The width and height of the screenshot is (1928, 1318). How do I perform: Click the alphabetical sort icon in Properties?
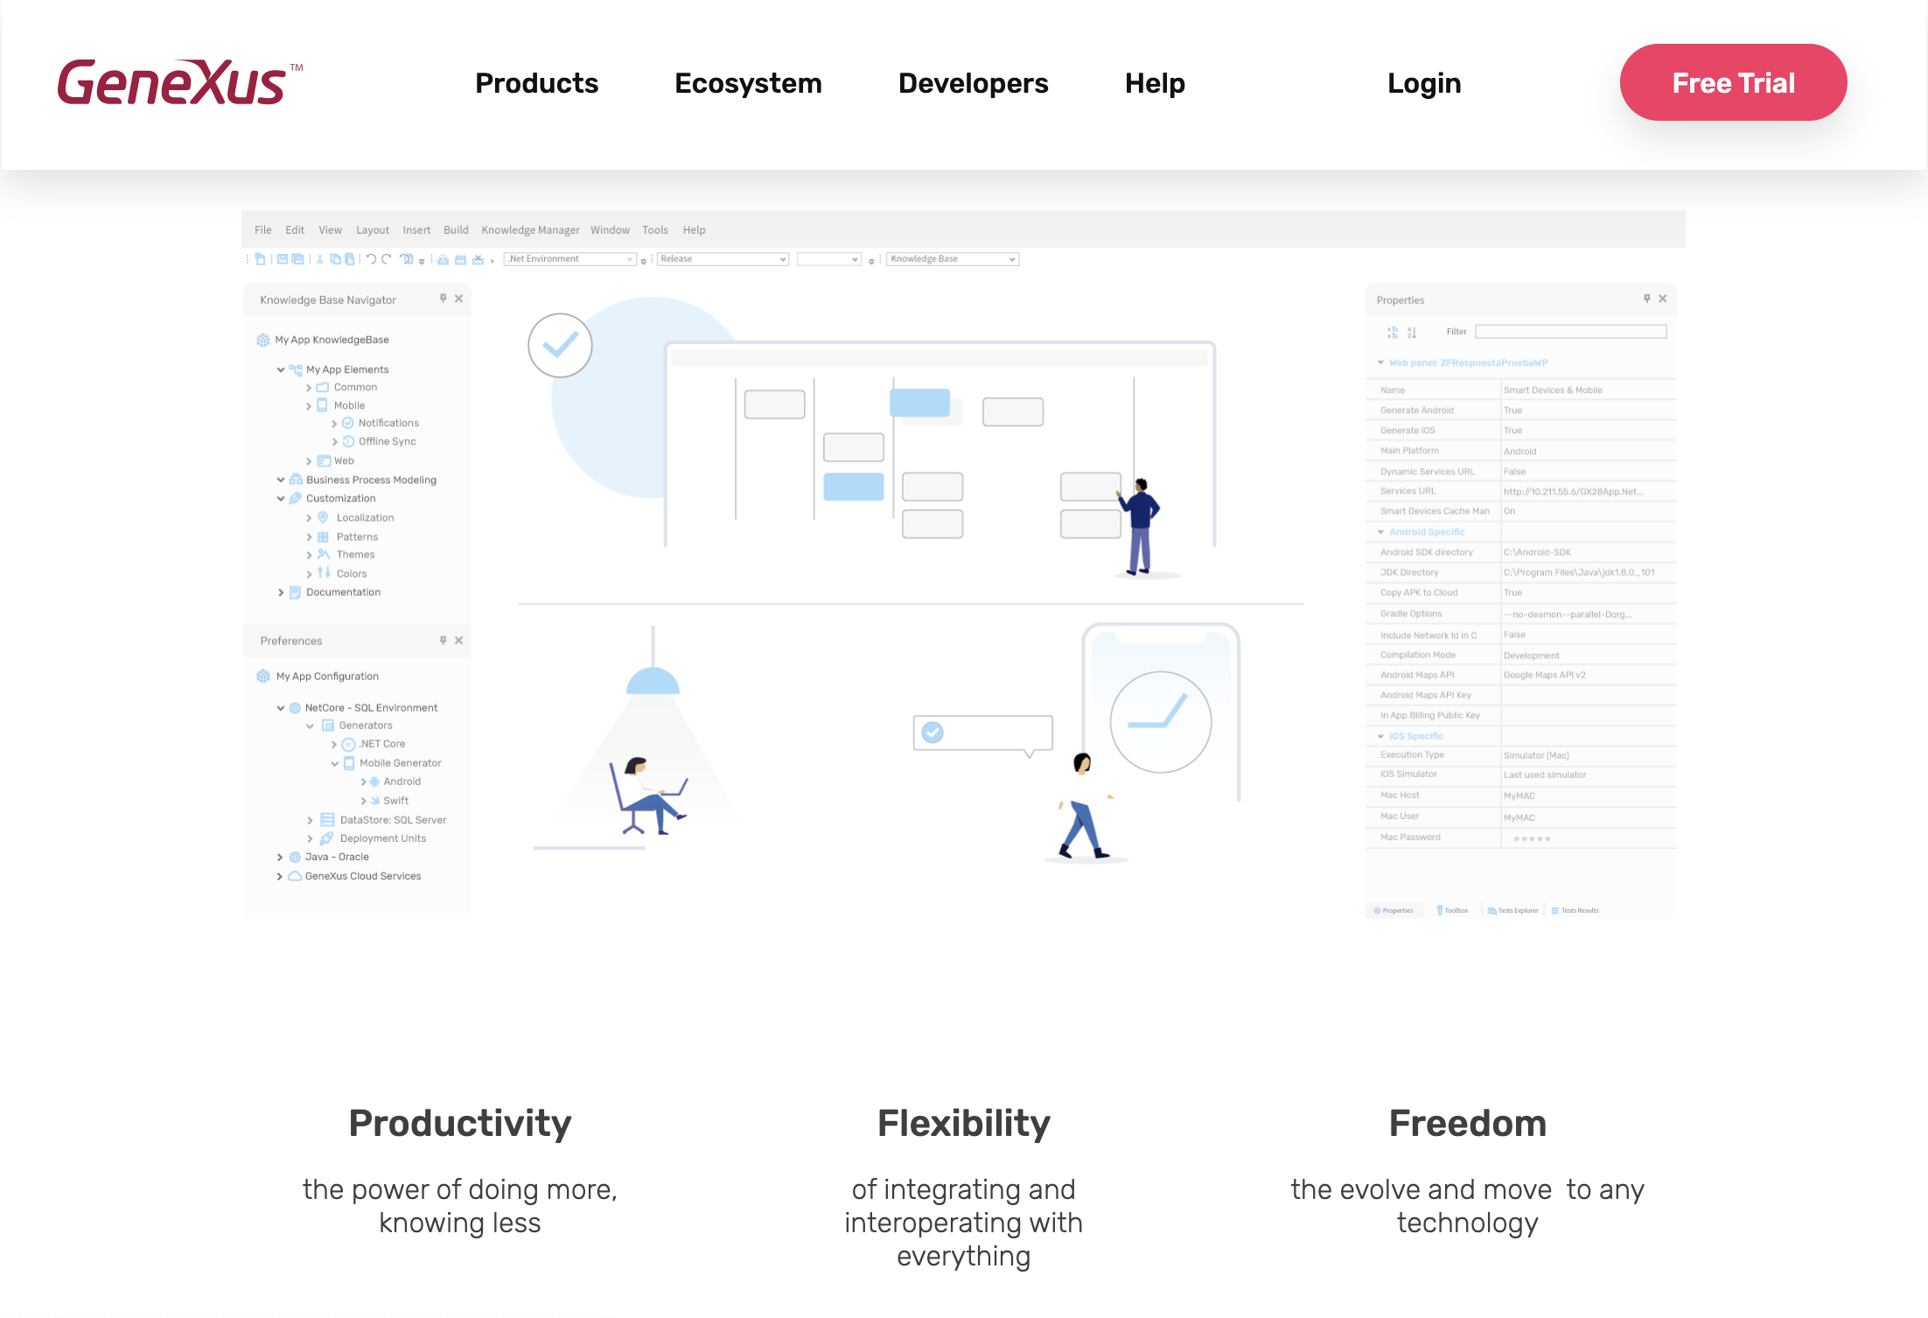tap(1412, 332)
